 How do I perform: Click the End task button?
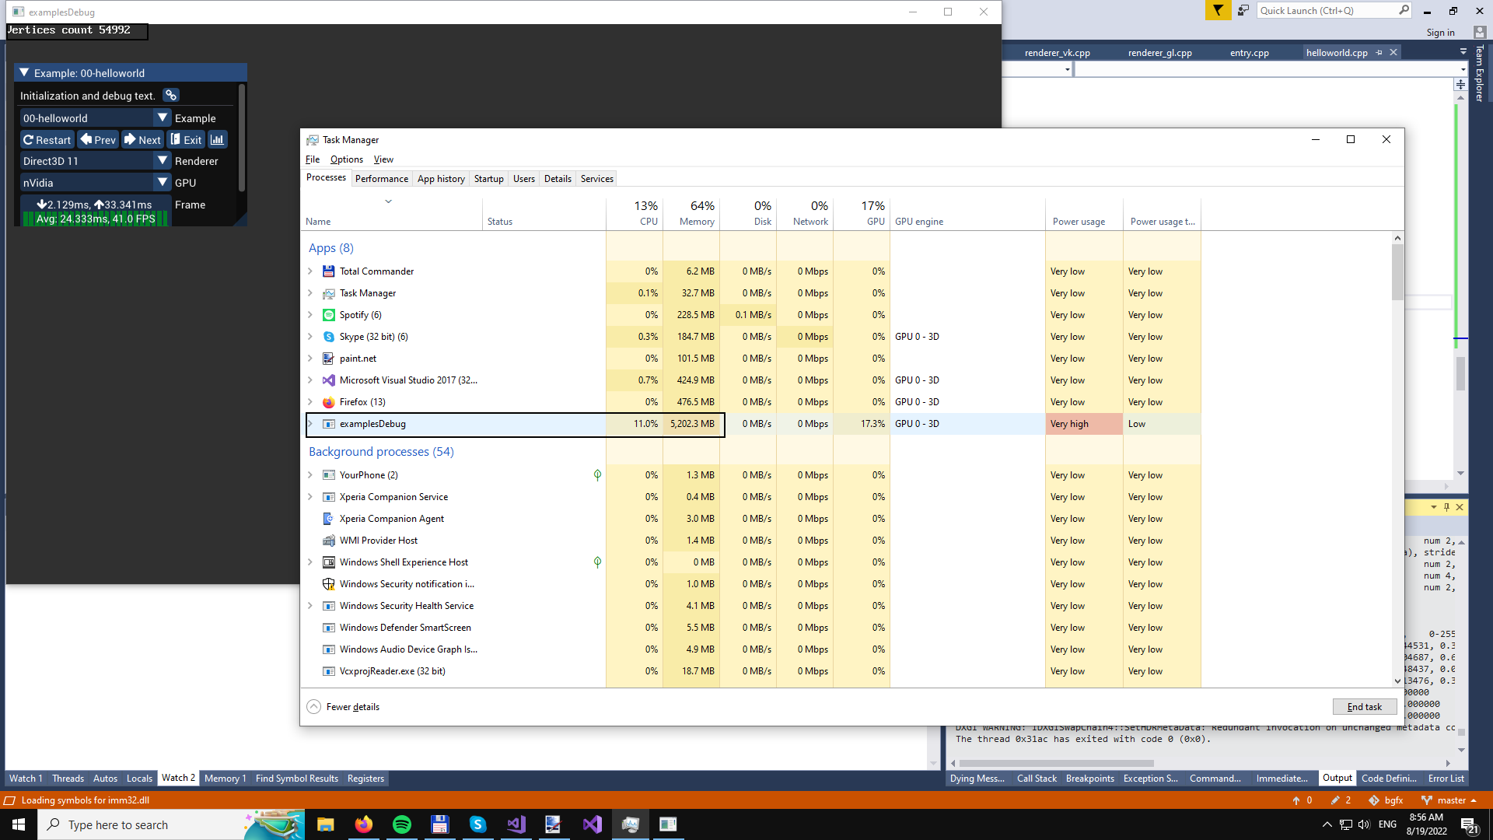[1364, 707]
